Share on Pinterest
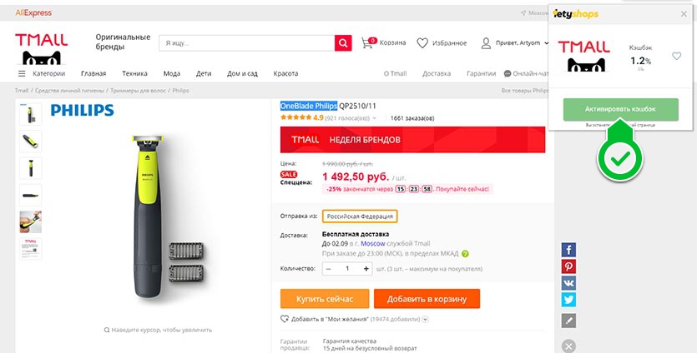The image size is (697, 353). 568,266
